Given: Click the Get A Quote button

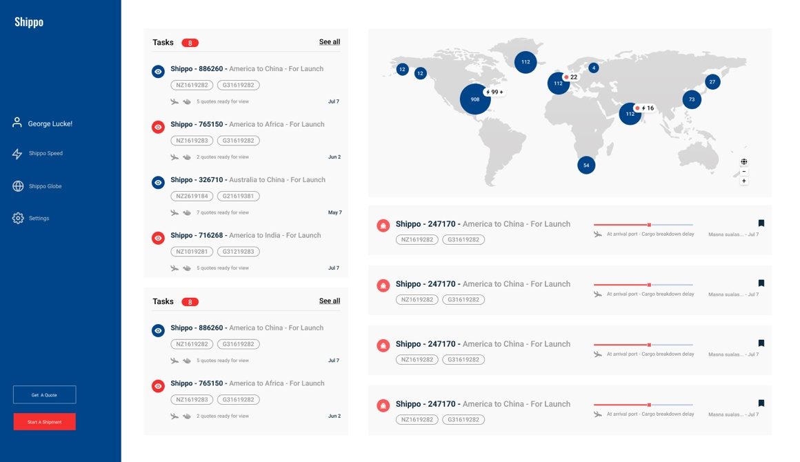Looking at the screenshot, I should click(x=44, y=394).
